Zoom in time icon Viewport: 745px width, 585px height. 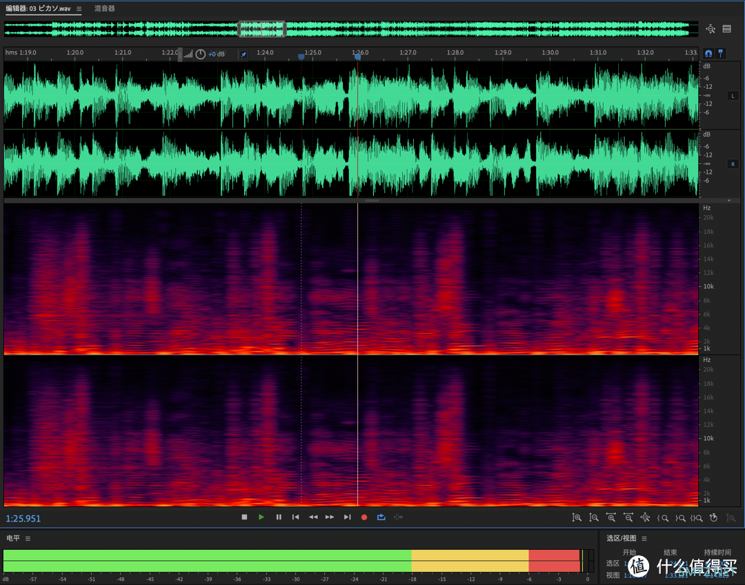[x=611, y=517]
